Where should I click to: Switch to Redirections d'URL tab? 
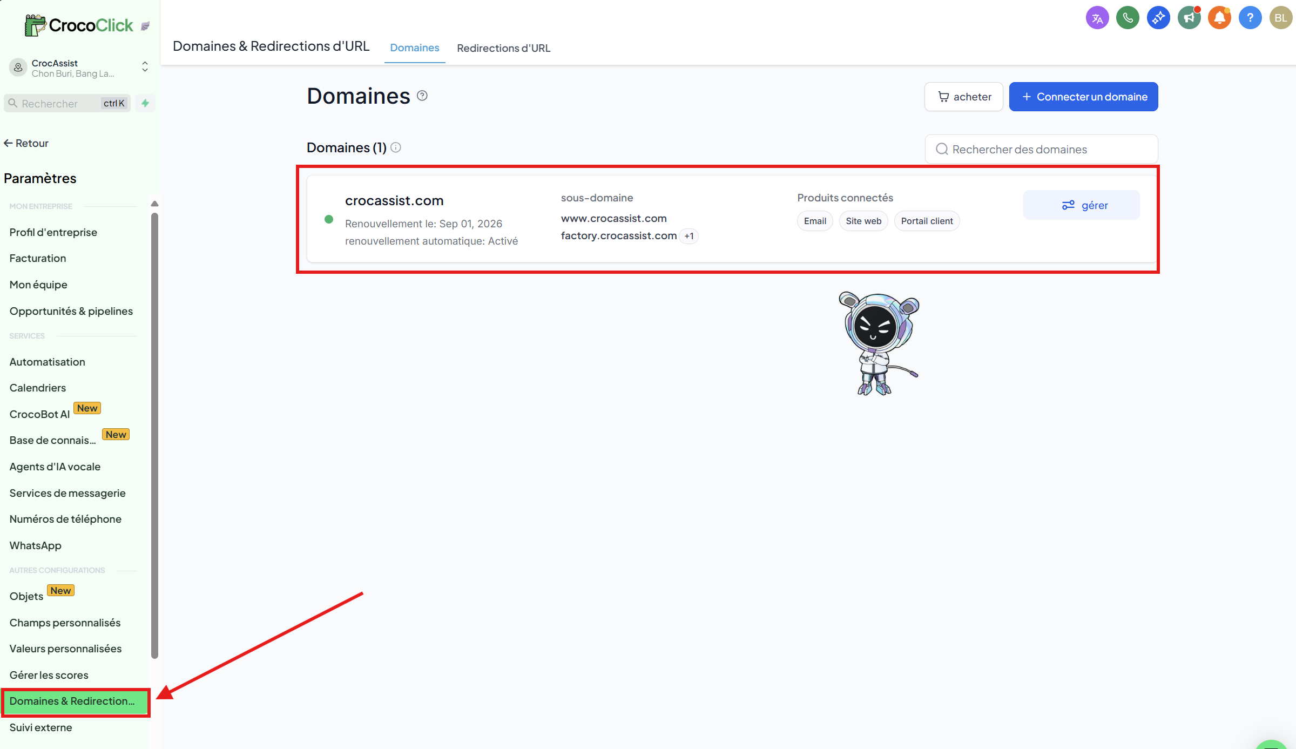pyautogui.click(x=503, y=48)
